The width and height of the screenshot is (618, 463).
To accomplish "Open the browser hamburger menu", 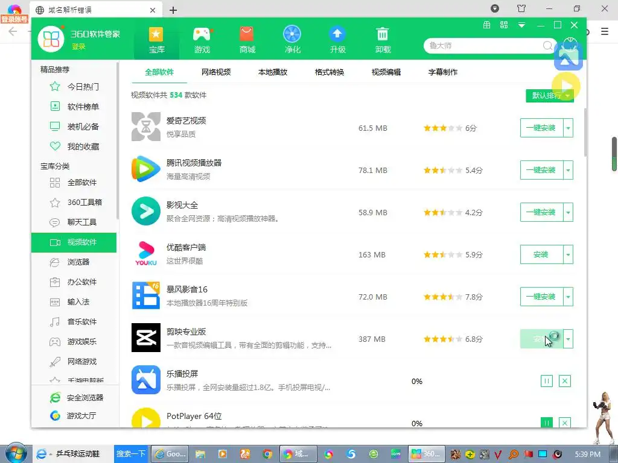I will pyautogui.click(x=605, y=31).
